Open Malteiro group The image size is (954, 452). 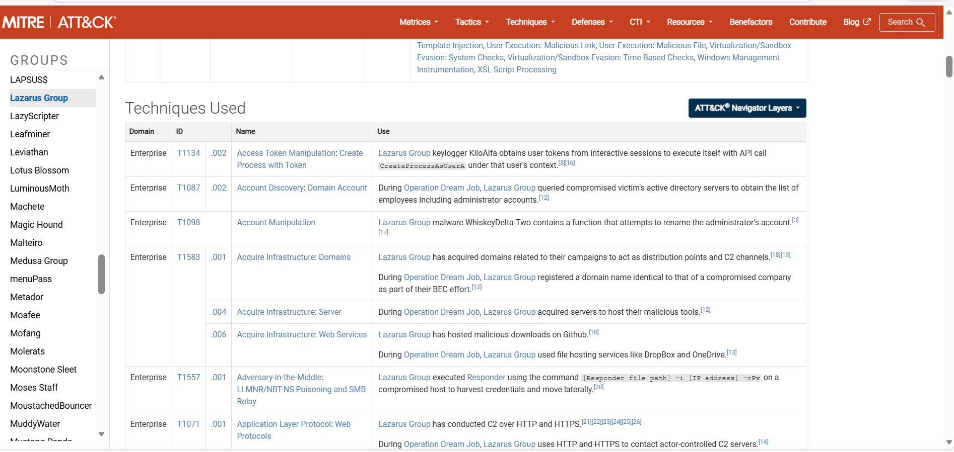tap(26, 243)
